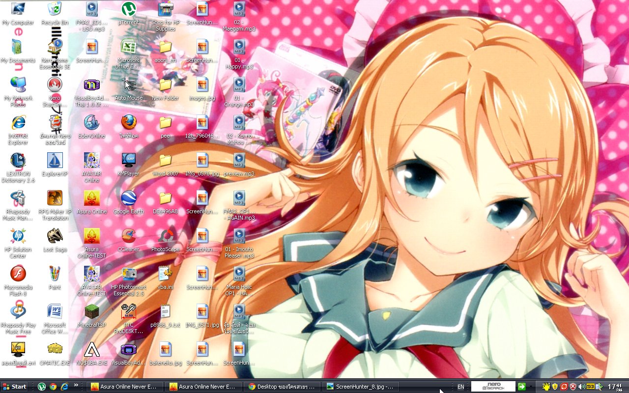629x393 pixels.
Task: Select the µTorrent desktop shortcut
Action: coord(128,13)
